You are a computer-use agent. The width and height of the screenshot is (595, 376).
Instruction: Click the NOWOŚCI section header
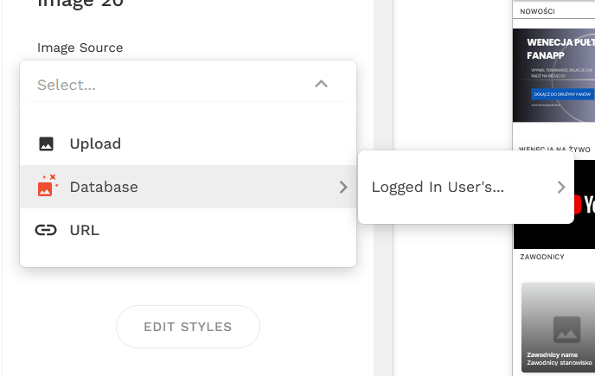click(x=537, y=11)
